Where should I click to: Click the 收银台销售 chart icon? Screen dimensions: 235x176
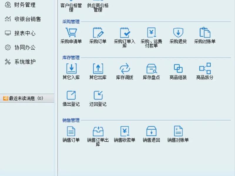[8, 19]
